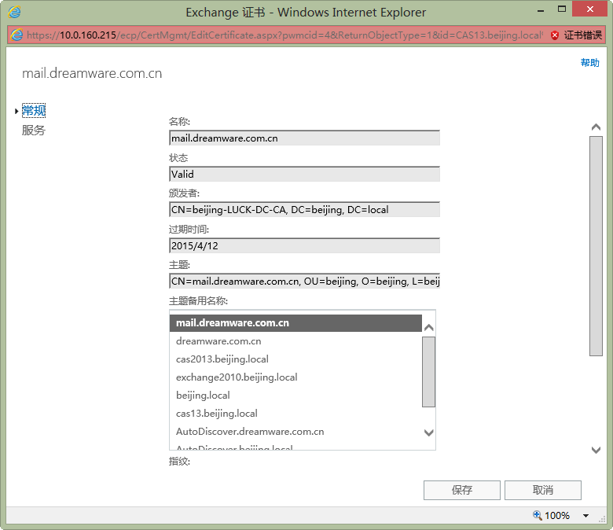Image resolution: width=613 pixels, height=530 pixels.
Task: Click the 保存 save button
Action: [x=461, y=490]
